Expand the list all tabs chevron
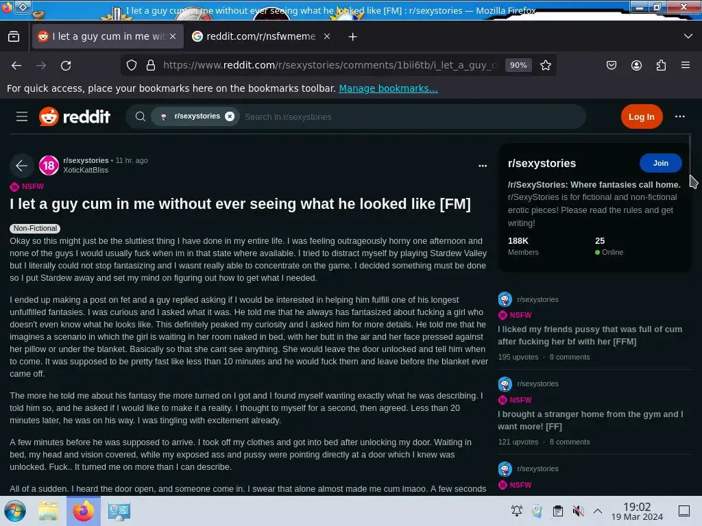The image size is (702, 526). point(688,36)
